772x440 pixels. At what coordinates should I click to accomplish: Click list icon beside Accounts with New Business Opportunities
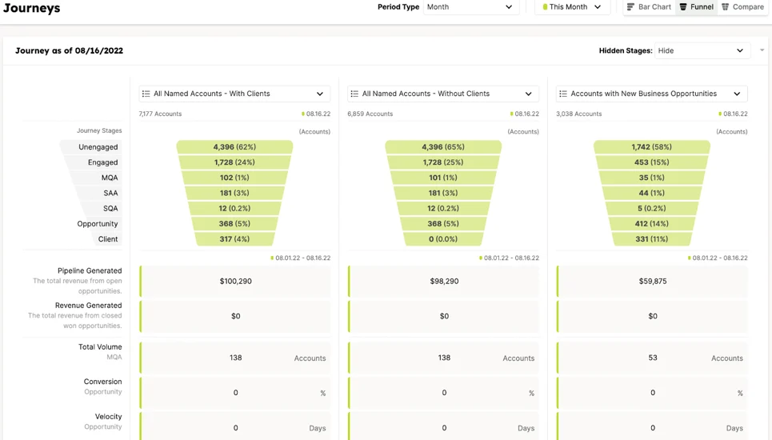tap(563, 94)
